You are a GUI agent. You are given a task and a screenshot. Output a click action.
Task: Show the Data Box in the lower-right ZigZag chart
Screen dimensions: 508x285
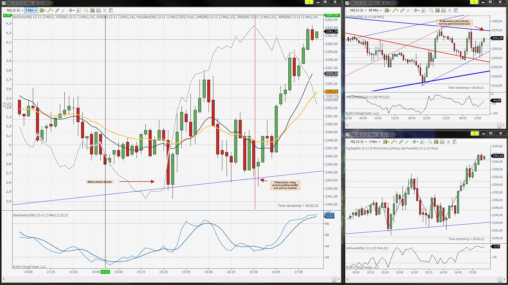422,142
